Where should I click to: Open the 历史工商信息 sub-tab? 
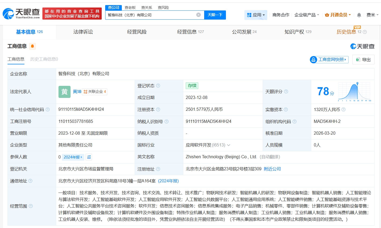click(x=44, y=59)
